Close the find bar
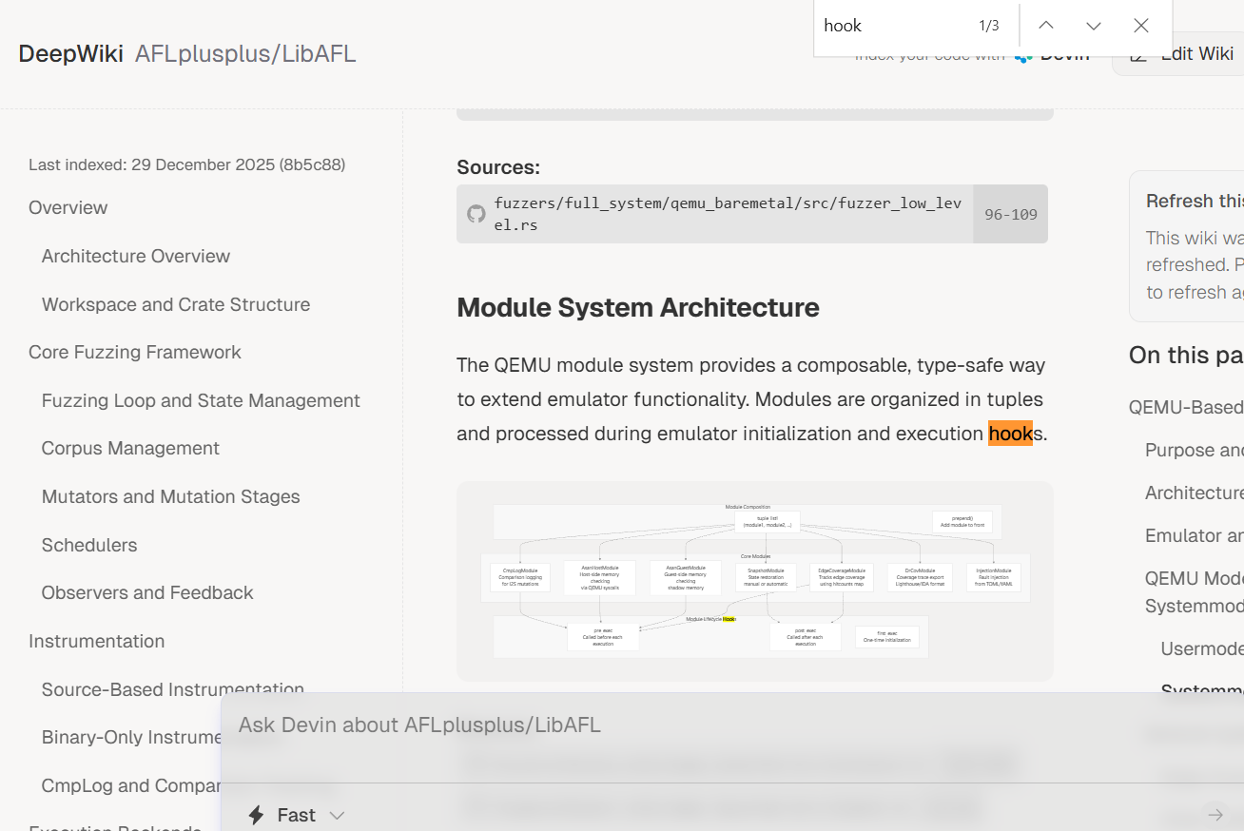This screenshot has width=1244, height=831. [1141, 26]
